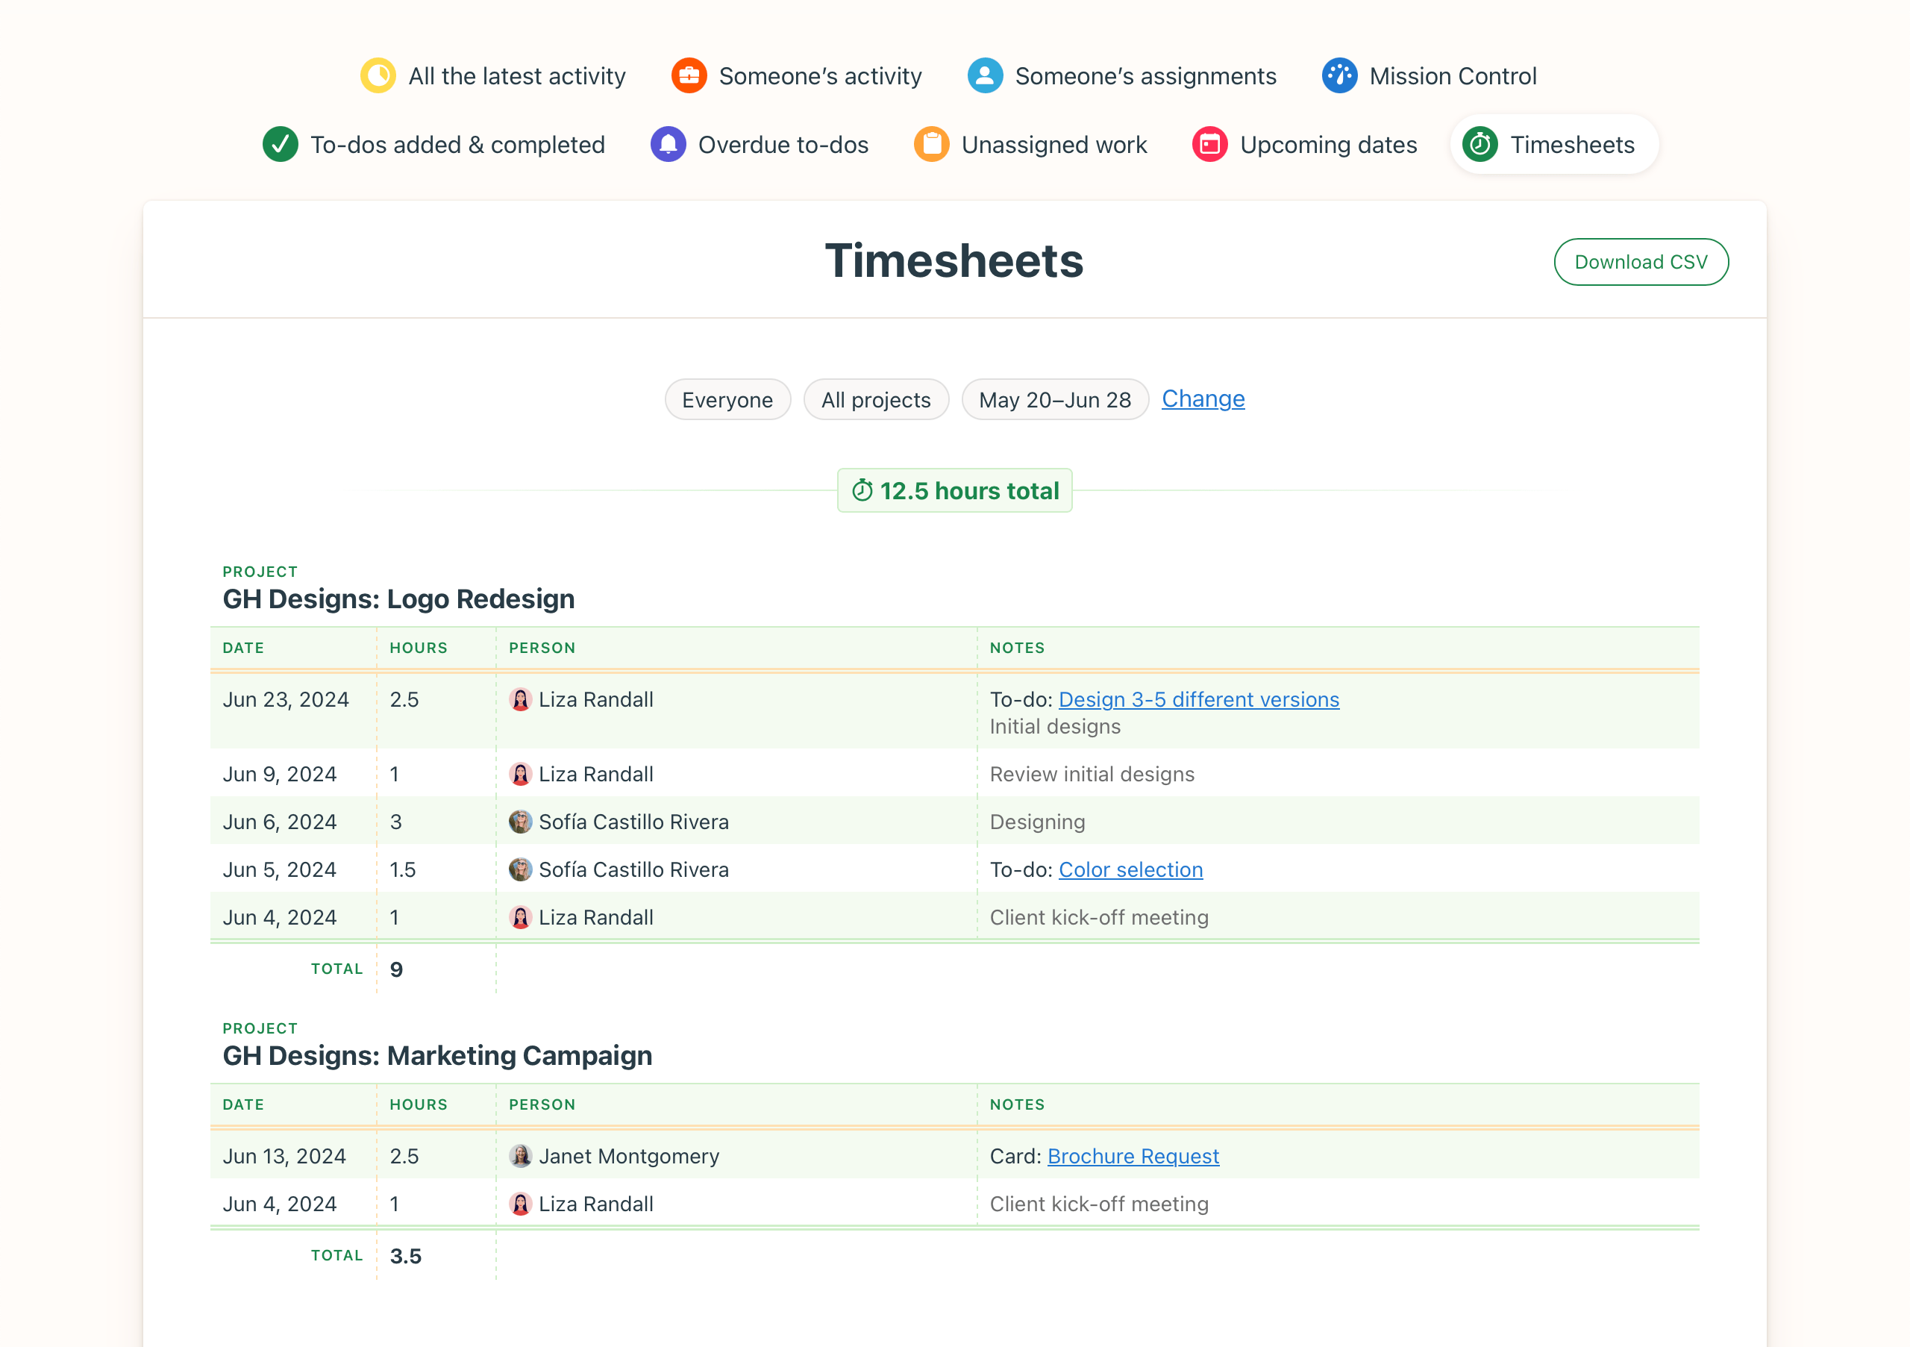The width and height of the screenshot is (1910, 1347).
Task: Toggle the Everyone filter selector
Action: point(725,399)
